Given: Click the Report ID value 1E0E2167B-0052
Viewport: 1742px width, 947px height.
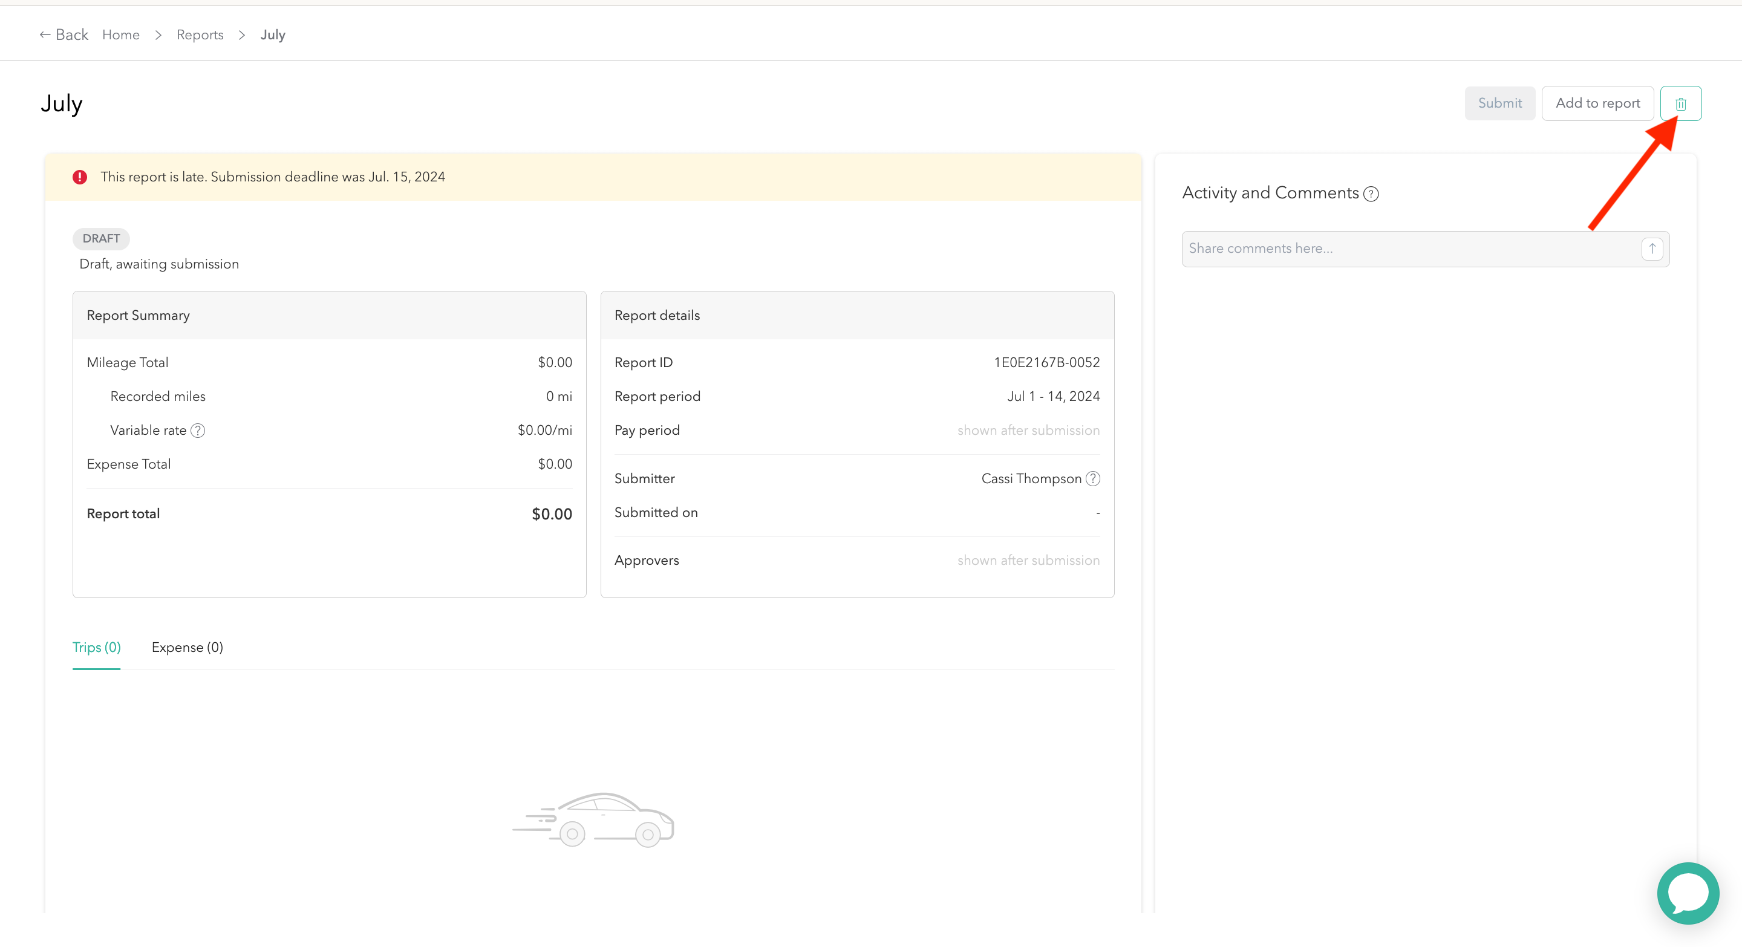Looking at the screenshot, I should pyautogui.click(x=1046, y=362).
